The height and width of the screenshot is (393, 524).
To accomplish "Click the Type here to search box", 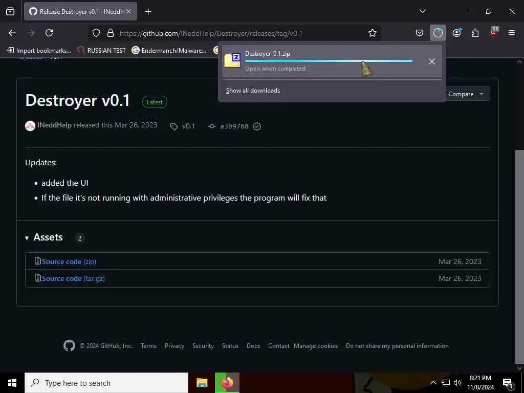I will 106,383.
